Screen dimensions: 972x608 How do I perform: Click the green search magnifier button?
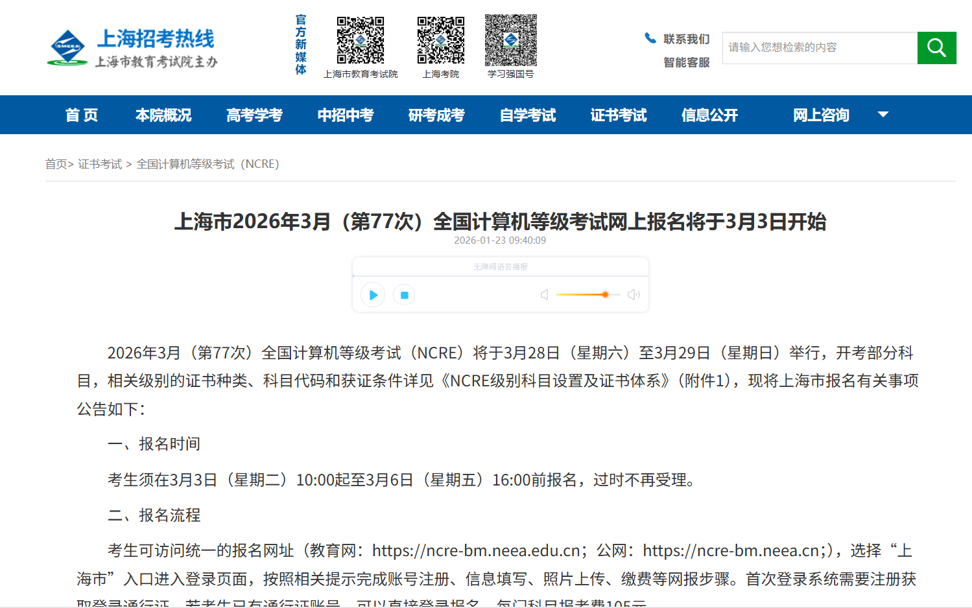[x=936, y=48]
